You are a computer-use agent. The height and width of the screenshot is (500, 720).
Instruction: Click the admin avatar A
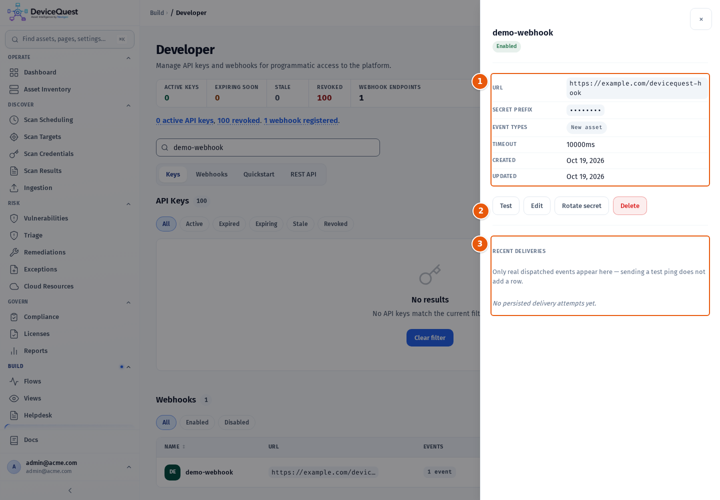(x=14, y=467)
